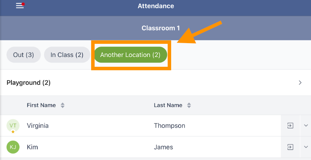Click the move icon for Virginia Thompson

(x=290, y=126)
